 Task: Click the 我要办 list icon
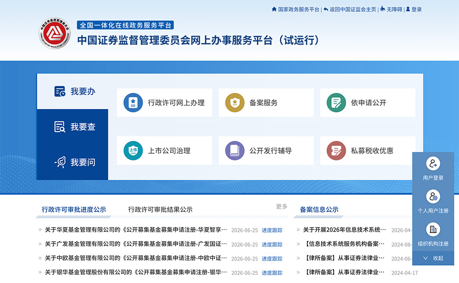(x=60, y=91)
